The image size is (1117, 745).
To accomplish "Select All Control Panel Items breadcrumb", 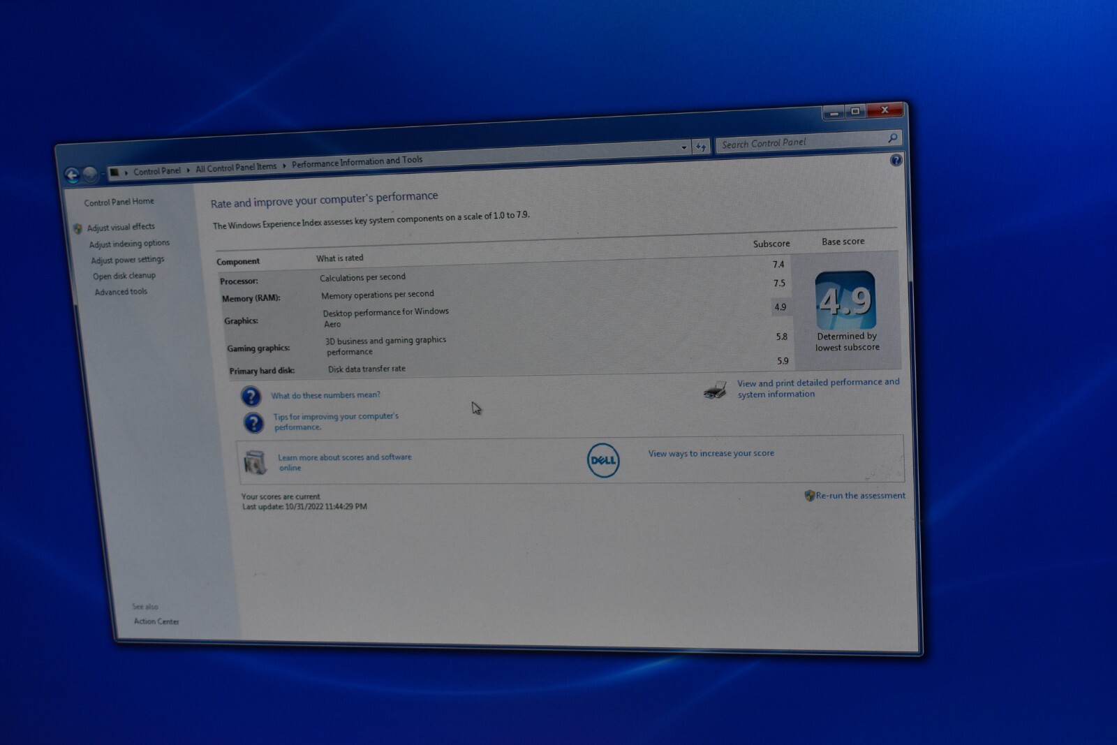I will tap(236, 168).
